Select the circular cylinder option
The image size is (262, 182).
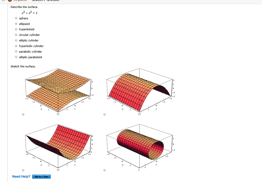(16, 35)
